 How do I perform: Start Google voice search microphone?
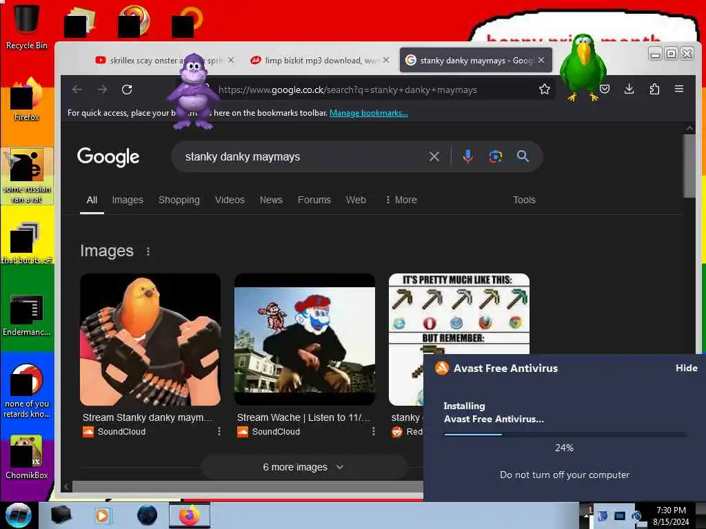(468, 156)
